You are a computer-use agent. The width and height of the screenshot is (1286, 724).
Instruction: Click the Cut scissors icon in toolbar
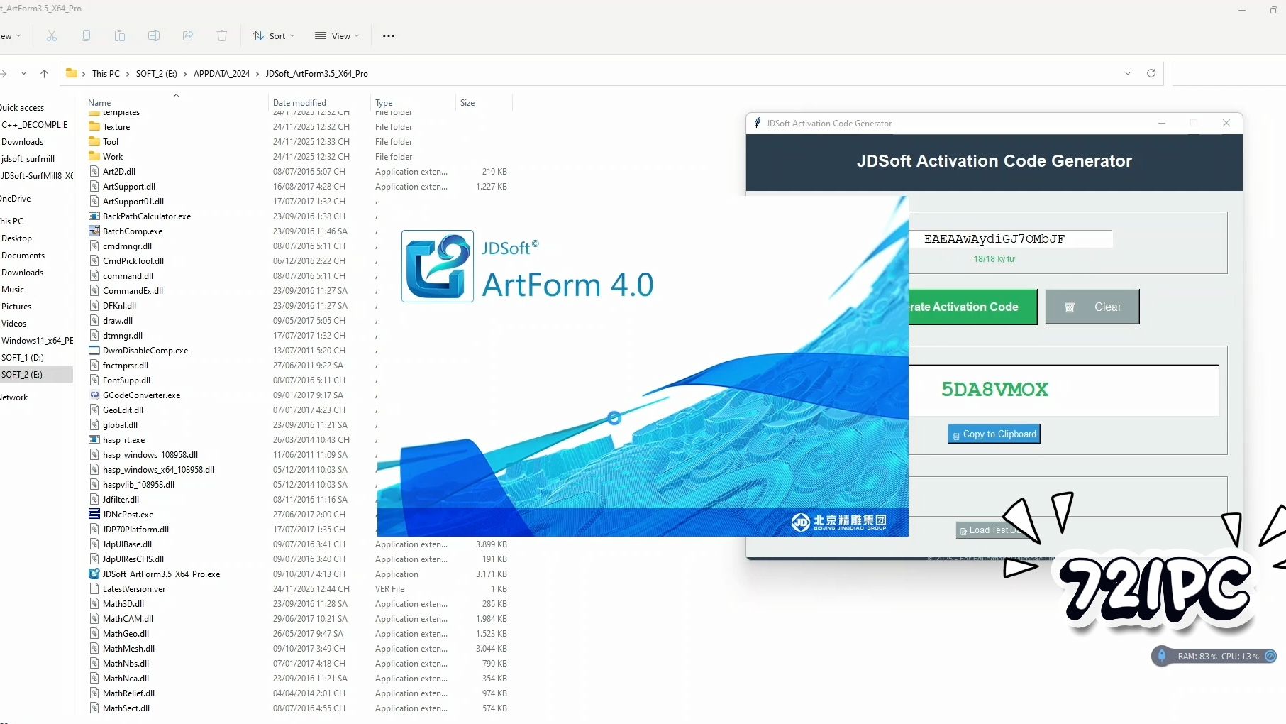click(52, 36)
